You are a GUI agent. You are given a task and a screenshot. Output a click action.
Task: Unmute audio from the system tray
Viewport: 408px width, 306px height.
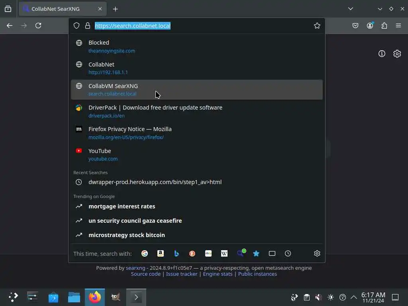click(x=318, y=297)
